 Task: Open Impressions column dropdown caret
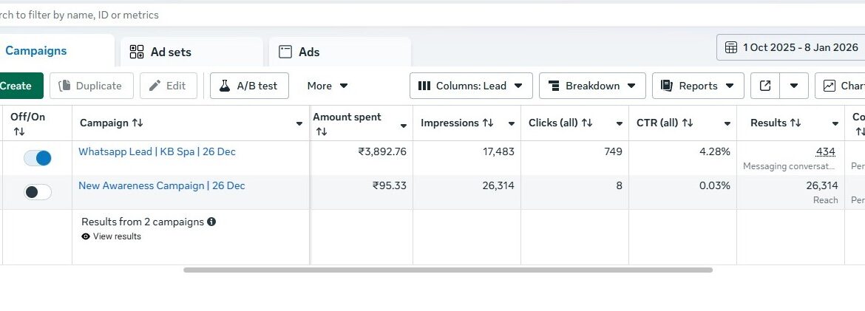512,123
